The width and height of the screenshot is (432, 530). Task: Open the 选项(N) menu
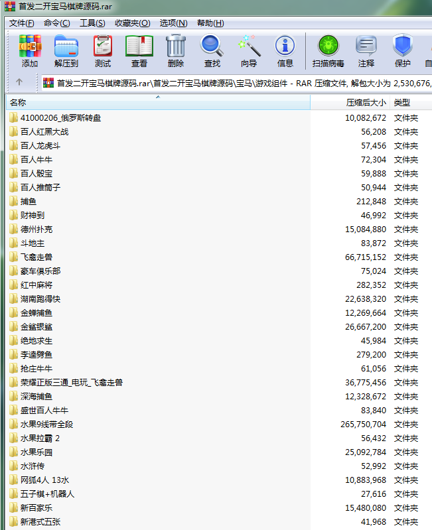coord(173,23)
